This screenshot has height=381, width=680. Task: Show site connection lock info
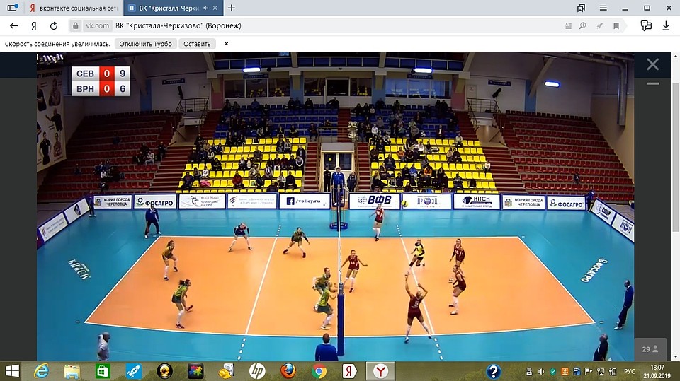76,26
